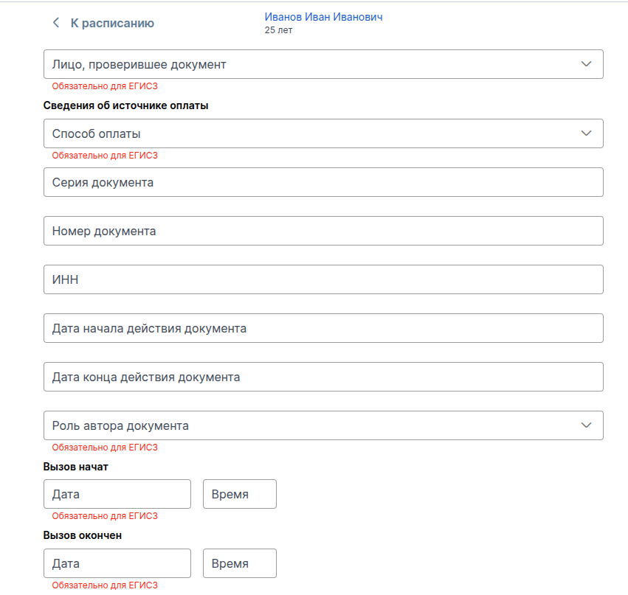Click the patient age text 25 лет
The height and width of the screenshot is (595, 628).
[x=279, y=30]
